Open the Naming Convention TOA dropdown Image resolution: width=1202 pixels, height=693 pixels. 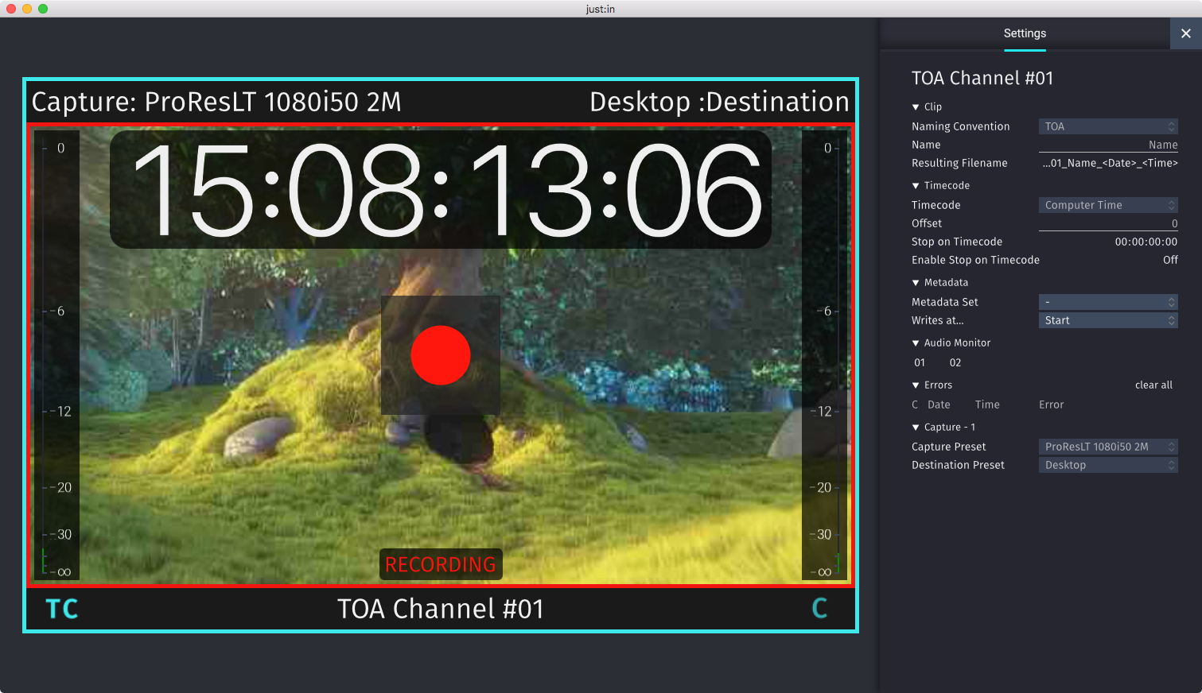(1108, 126)
